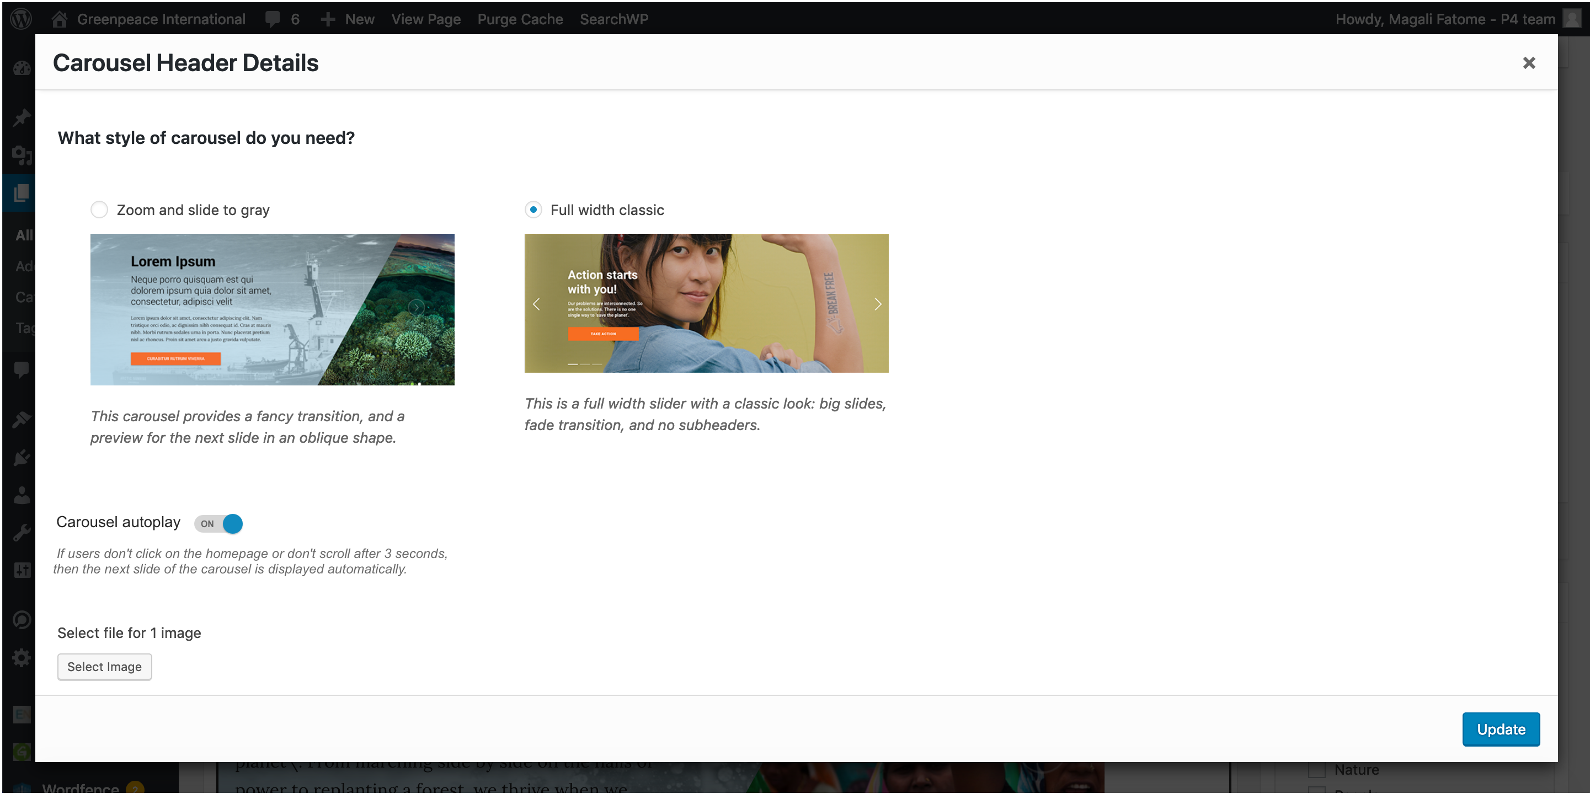The height and width of the screenshot is (794, 1590).
Task: Open the Plugins plug icon in the sidebar
Action: [x=22, y=457]
